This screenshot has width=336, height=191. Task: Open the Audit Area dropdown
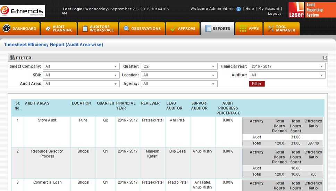[x=81, y=83]
